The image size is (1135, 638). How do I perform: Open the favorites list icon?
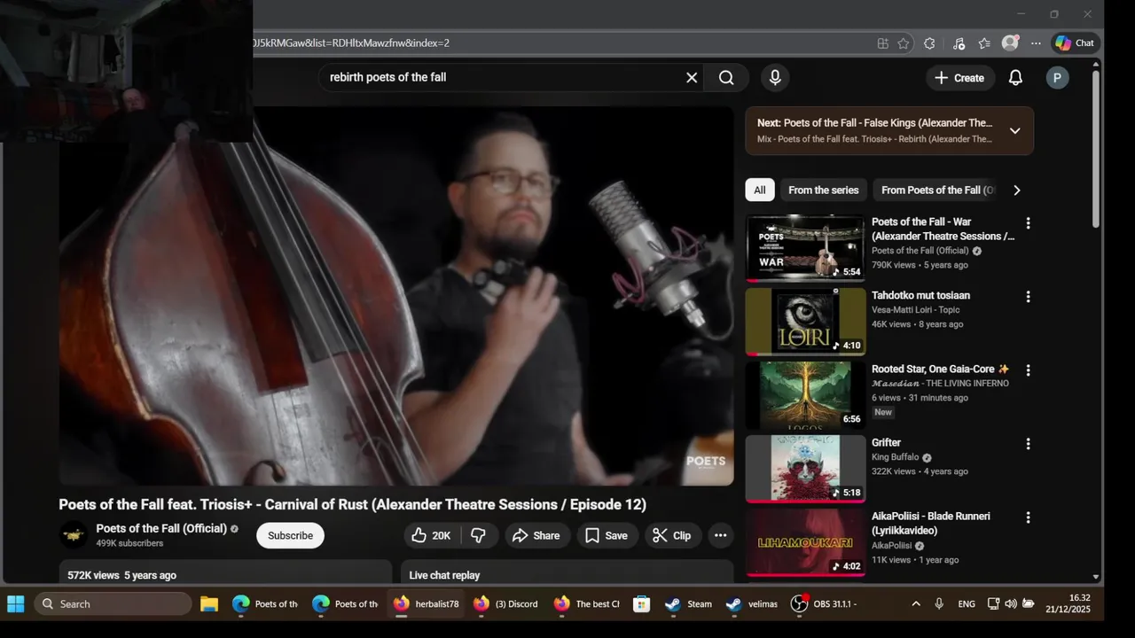pos(984,43)
